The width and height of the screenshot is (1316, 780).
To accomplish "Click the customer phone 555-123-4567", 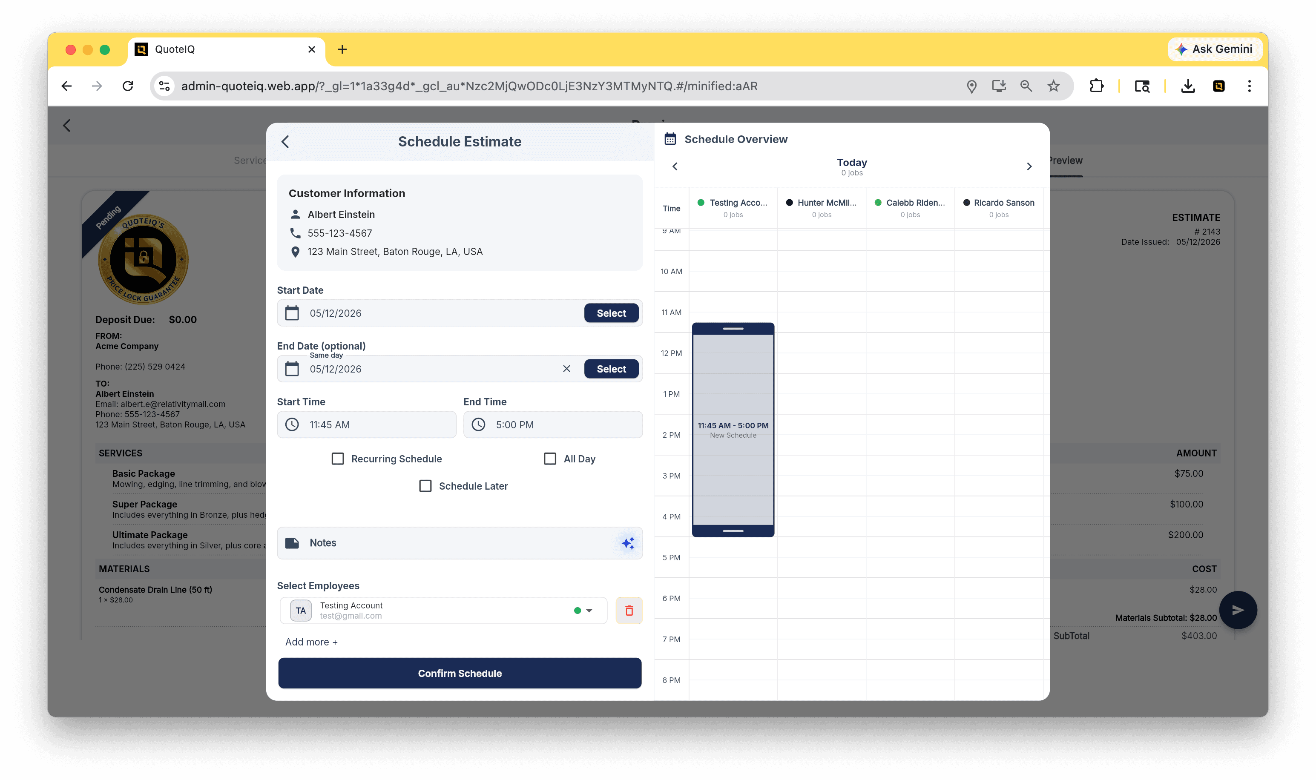I will [339, 233].
